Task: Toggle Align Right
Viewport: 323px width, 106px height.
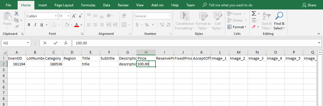Action: coord(102,25)
